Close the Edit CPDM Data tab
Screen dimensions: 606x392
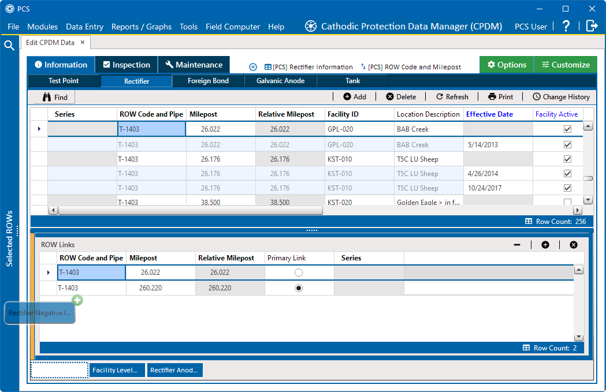83,43
